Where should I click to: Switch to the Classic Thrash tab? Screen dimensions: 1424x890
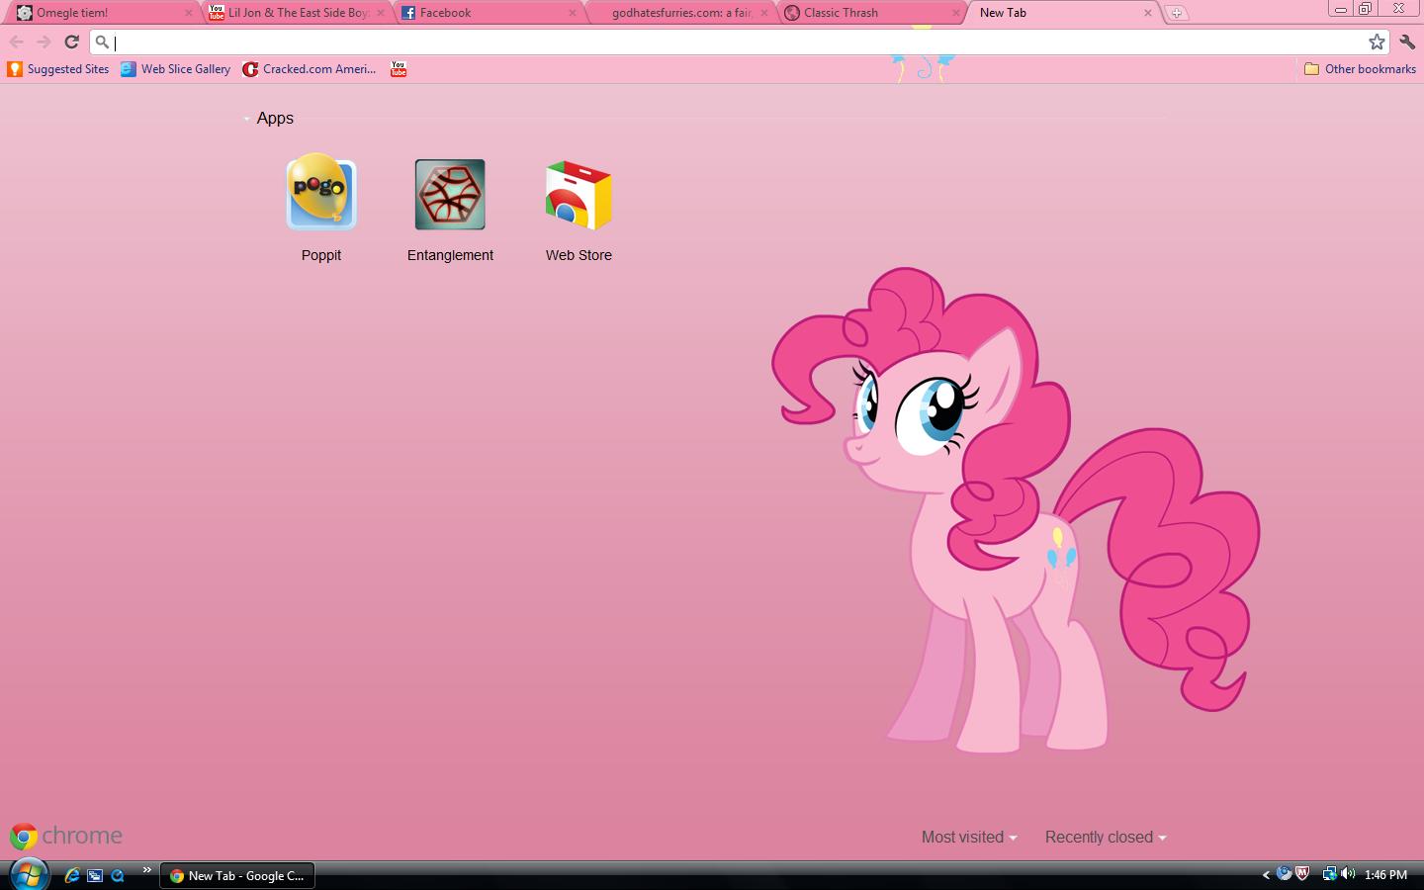click(x=872, y=13)
